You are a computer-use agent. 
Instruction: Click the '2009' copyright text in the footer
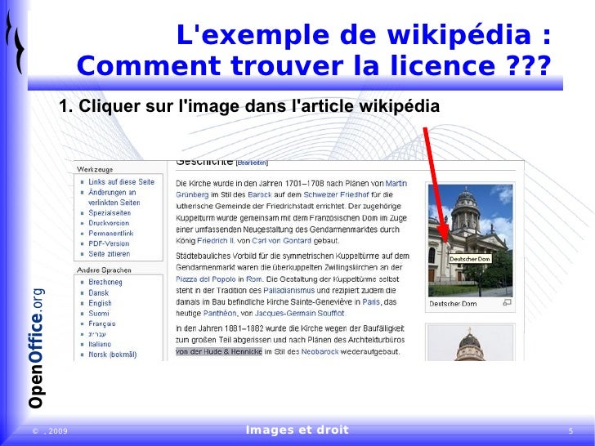tap(58, 431)
